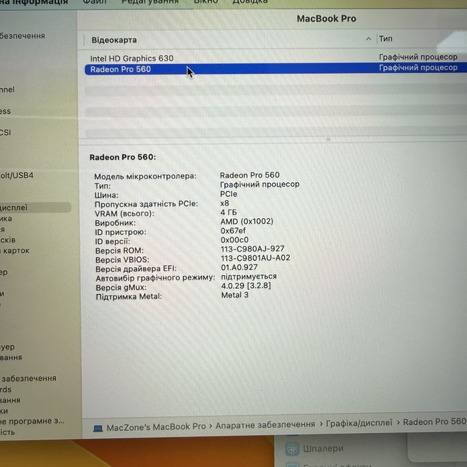Click Графічний процесор type cell for Intel HD Graphics

pos(418,57)
